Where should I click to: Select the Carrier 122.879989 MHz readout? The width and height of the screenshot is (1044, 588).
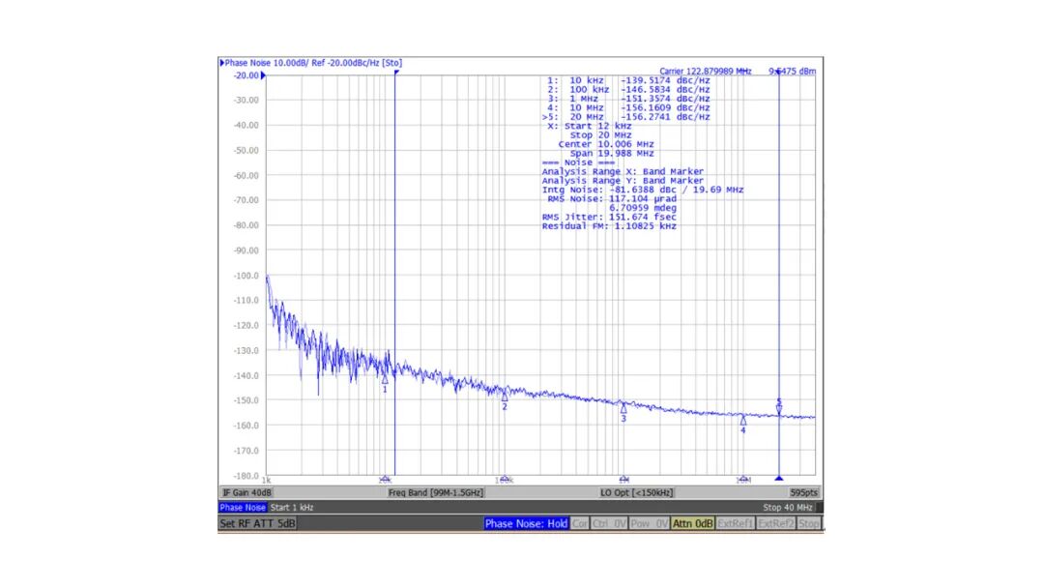[x=705, y=72]
